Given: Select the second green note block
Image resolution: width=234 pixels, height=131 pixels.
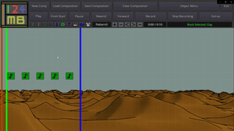Looking at the screenshot, I should pyautogui.click(x=25, y=76).
